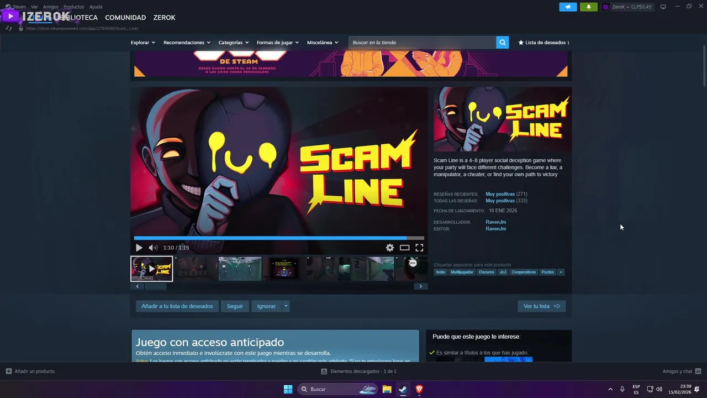Open the Ayuda menu
The height and width of the screenshot is (398, 707).
click(96, 7)
